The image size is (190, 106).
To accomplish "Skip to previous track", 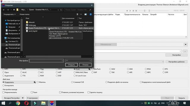I will (x=133, y=11).
